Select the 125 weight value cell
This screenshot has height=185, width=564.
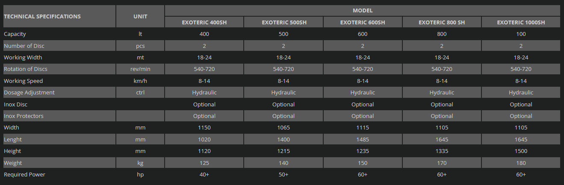[204, 163]
